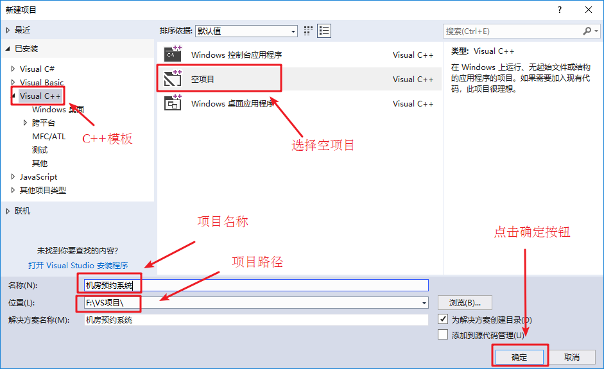Viewport: 604px width, 369px height.
Task: Select the Windows 桌面应用程序 template icon
Action: (x=173, y=103)
